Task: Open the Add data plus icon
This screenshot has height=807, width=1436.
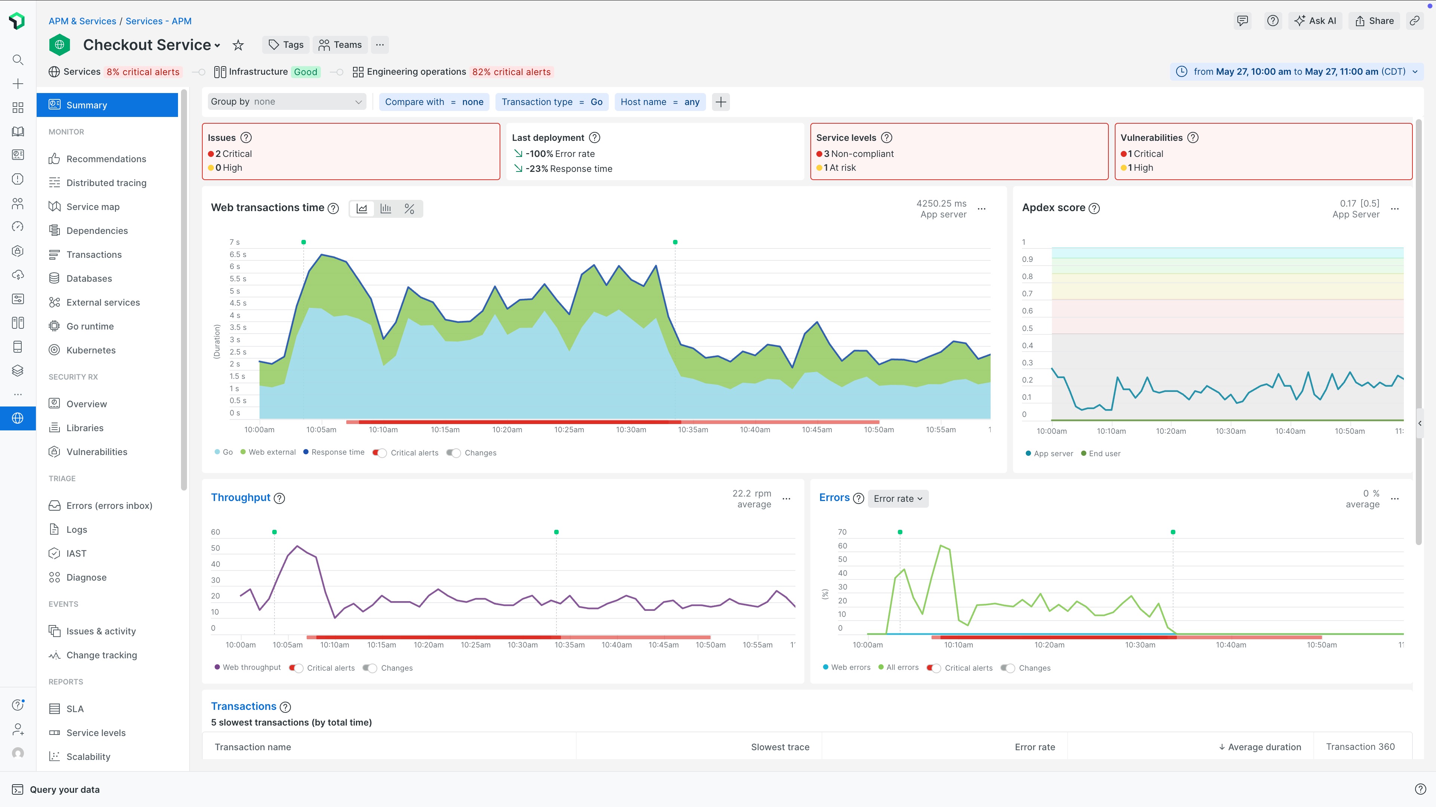Action: (x=17, y=84)
